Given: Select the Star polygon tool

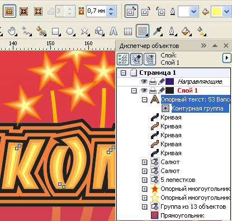Looking at the screenshot, I should click(x=84, y=31).
